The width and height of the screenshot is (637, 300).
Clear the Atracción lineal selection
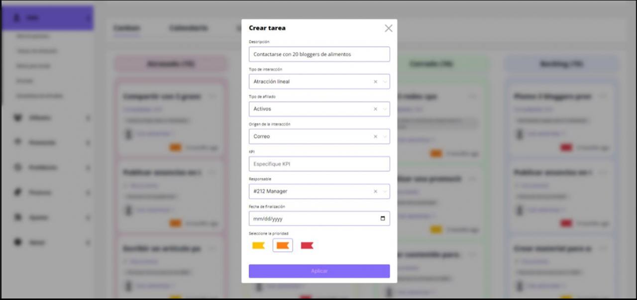click(375, 82)
